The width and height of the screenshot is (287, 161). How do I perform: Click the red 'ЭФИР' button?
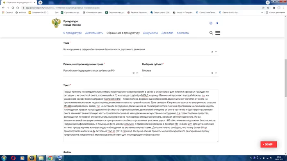pos(269,144)
